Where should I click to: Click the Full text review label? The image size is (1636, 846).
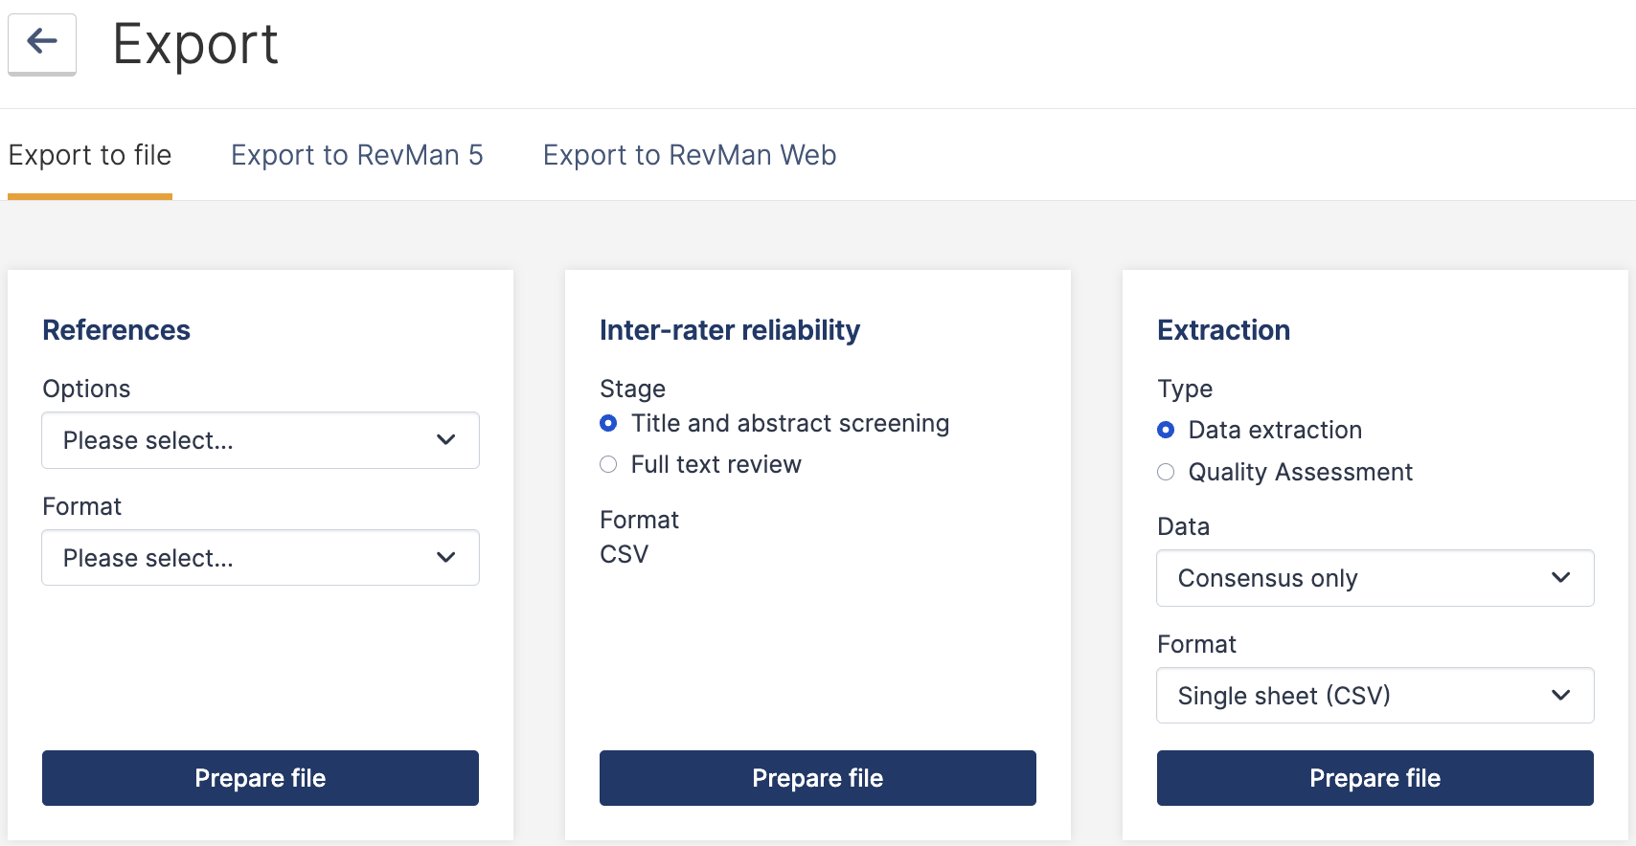(716, 465)
